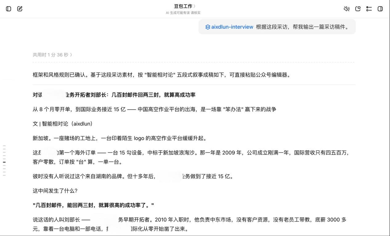Jump to the highlighted dark outline marker
This screenshot has height=236, width=390.
tap(4, 162)
